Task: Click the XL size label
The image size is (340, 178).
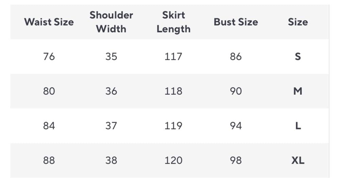Action: tap(297, 160)
